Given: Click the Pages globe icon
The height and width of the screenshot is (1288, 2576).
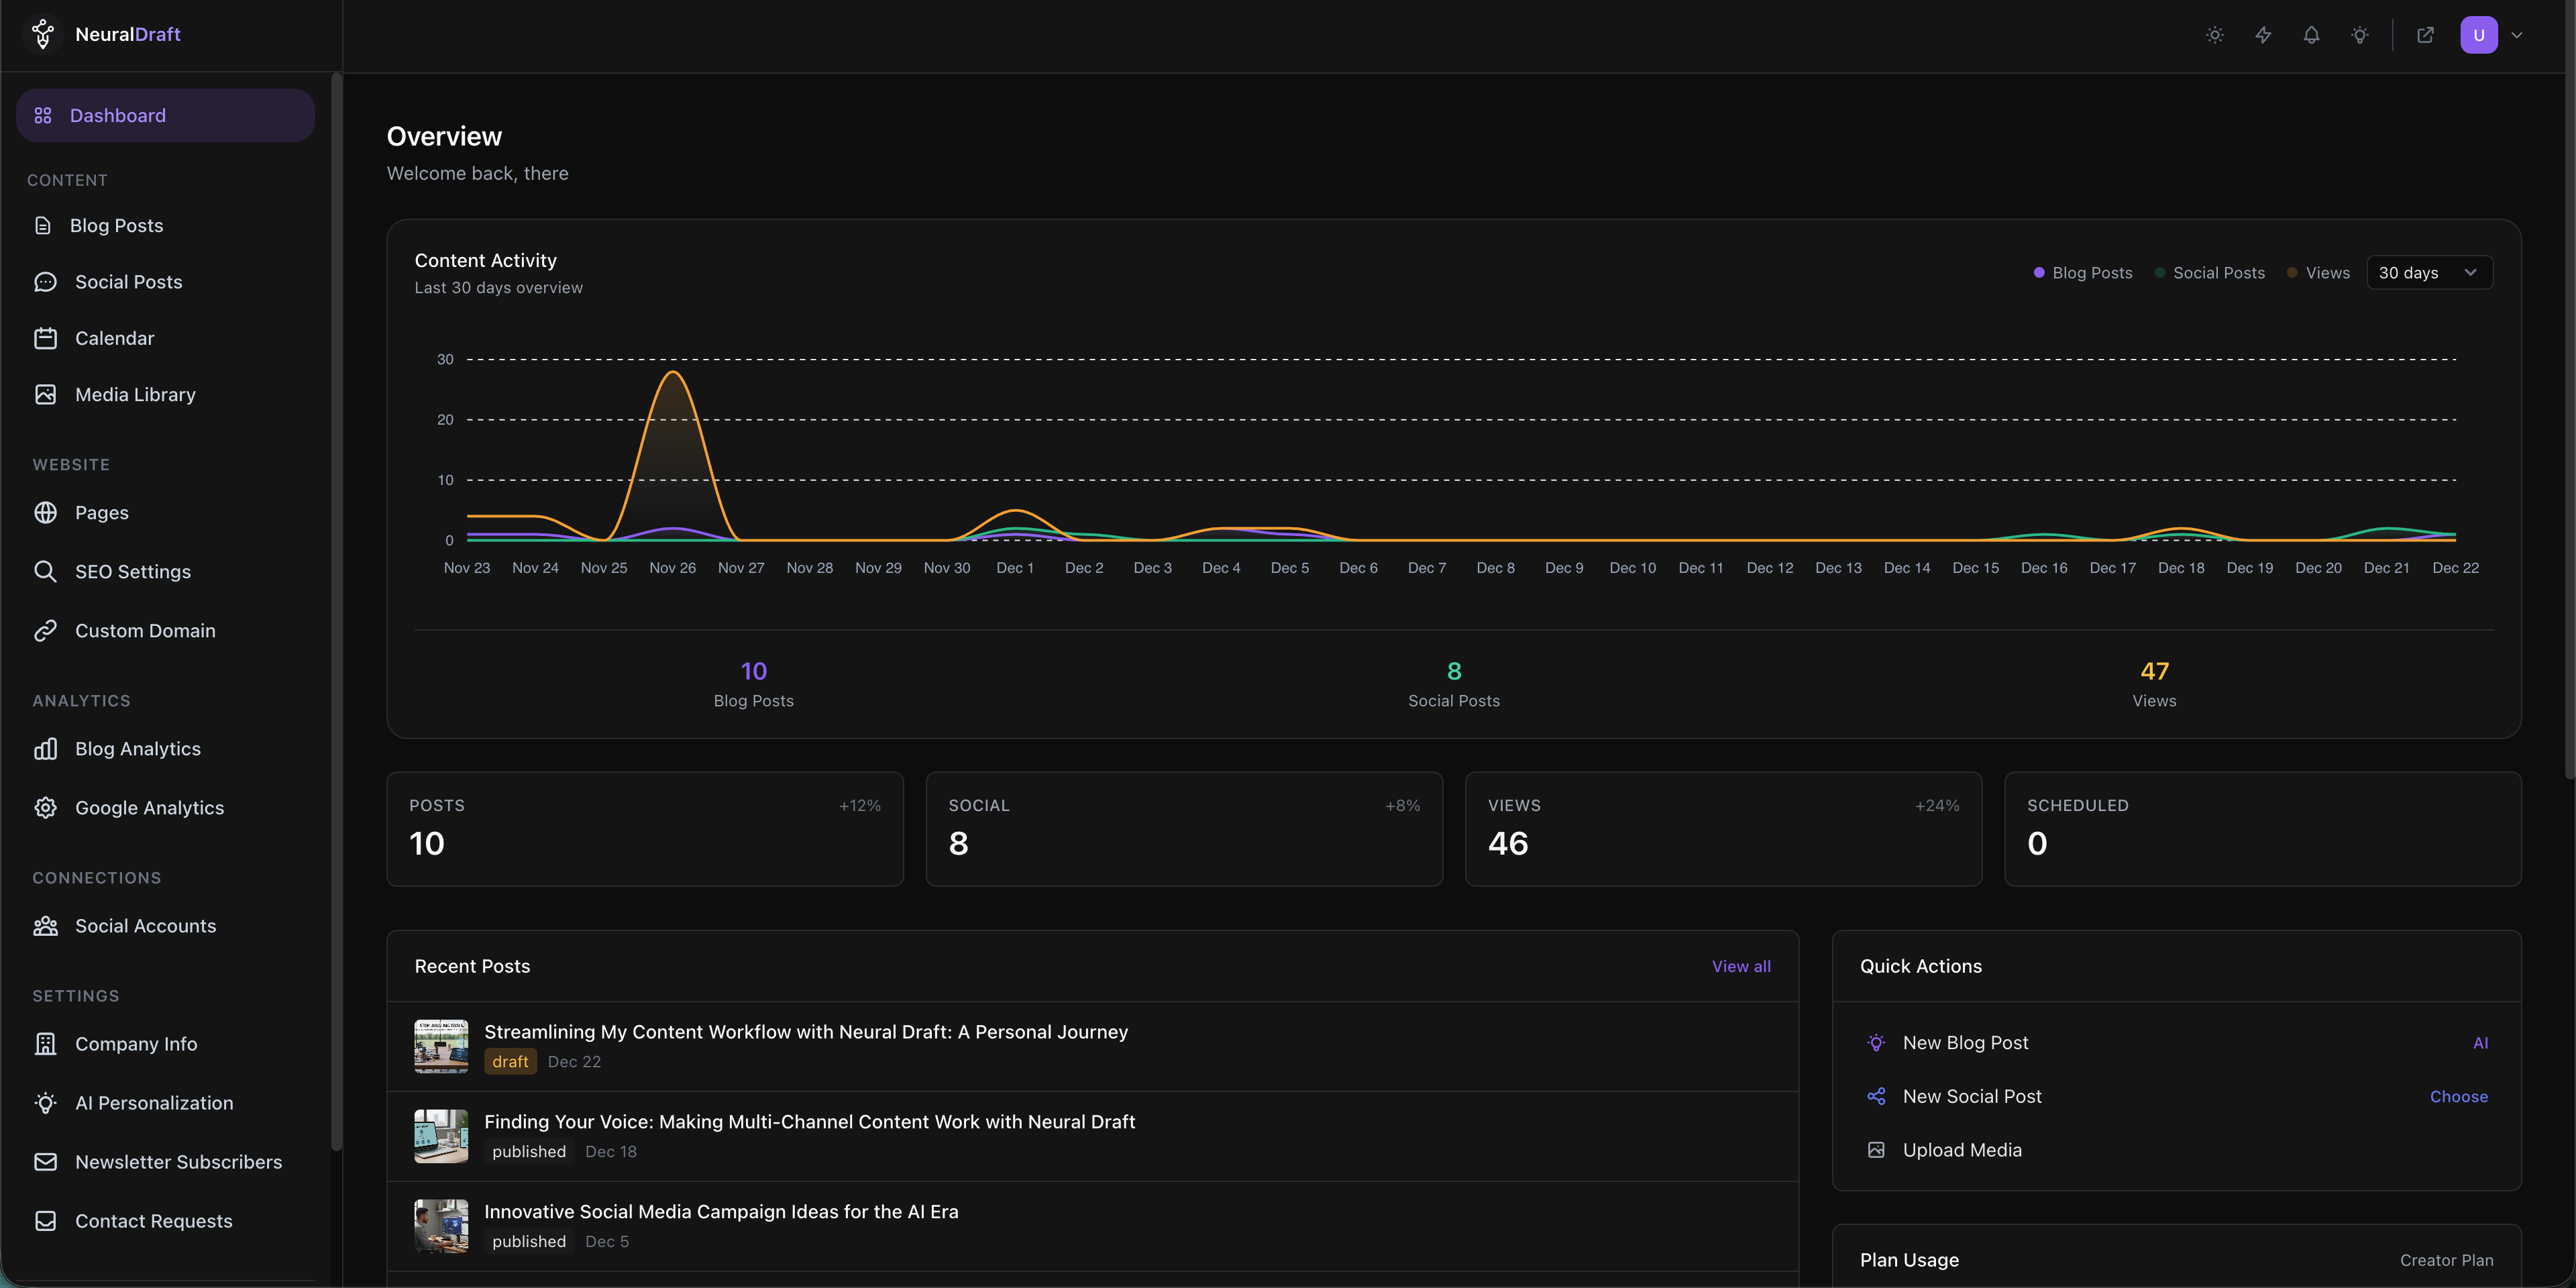Looking at the screenshot, I should 45,513.
